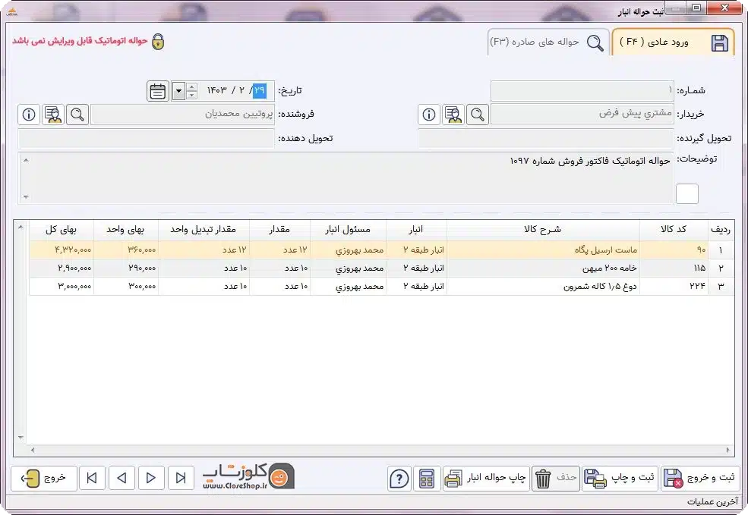Click table horizontal scrollbar left arrow
This screenshot has height=515, width=748.
tap(33, 450)
